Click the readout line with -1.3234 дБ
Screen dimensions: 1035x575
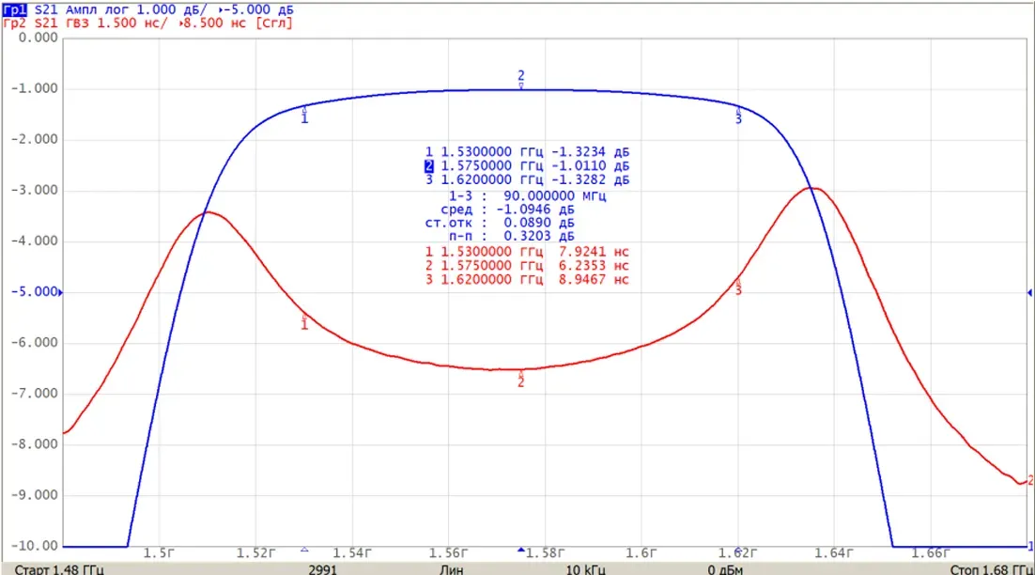[x=527, y=152]
